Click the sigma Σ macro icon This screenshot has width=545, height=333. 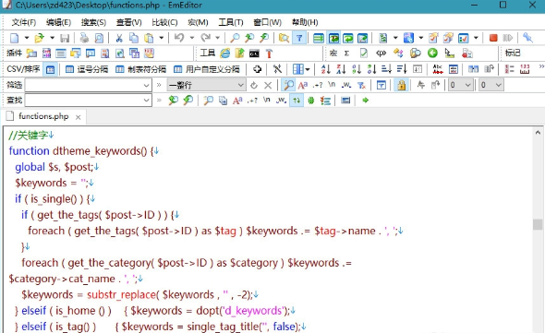[346, 54]
